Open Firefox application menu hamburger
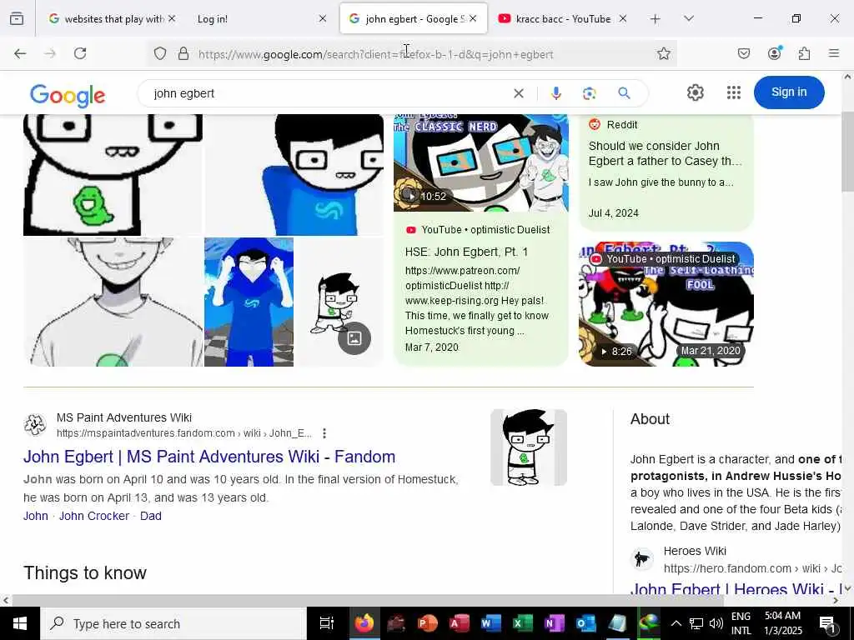The image size is (854, 640). [x=834, y=53]
